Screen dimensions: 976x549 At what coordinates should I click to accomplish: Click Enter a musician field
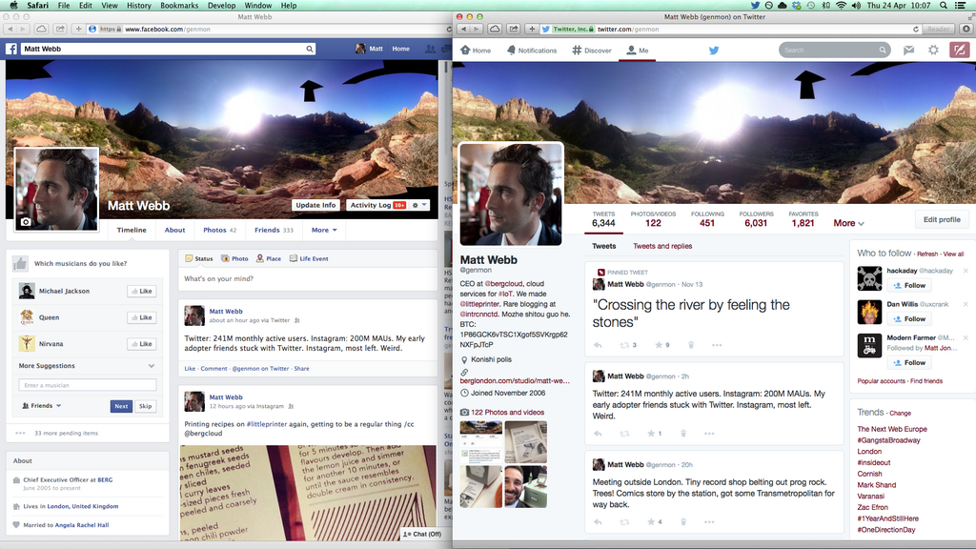(88, 385)
